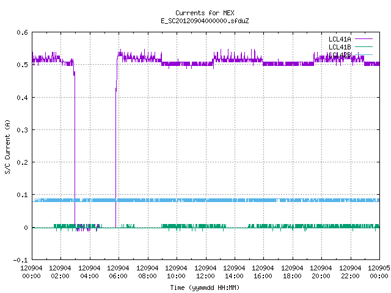Image resolution: width=391 pixels, height=293 pixels.
Task: Click the '10:00' x-axis tick label
Action: [x=176, y=276]
